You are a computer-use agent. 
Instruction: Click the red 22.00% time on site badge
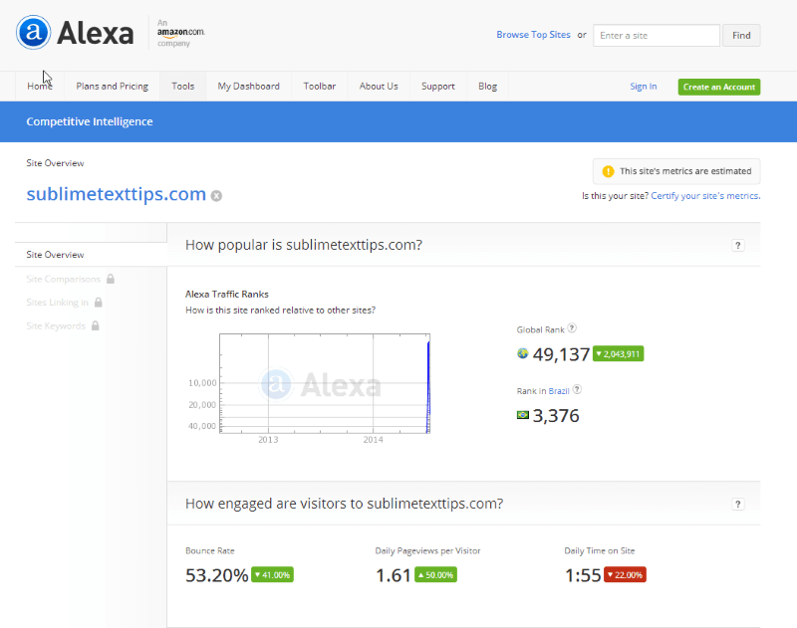tap(625, 574)
